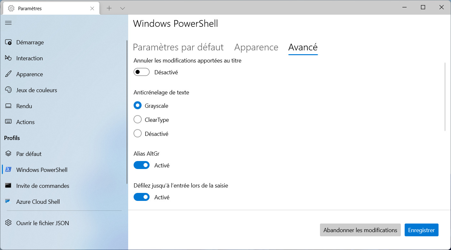Click the Interaction cursor icon in sidebar
Viewport: 451px width, 250px height.
[9, 58]
